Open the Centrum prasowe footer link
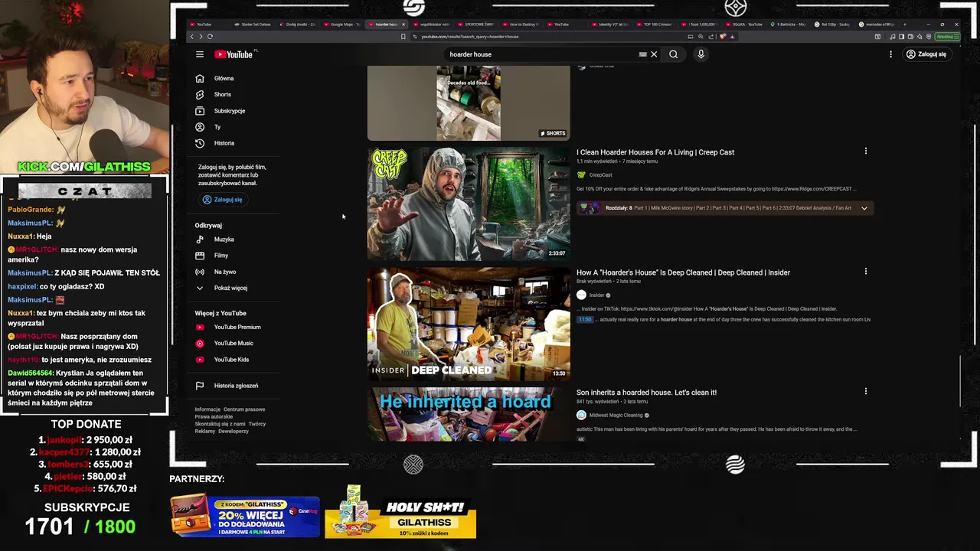 [x=244, y=409]
